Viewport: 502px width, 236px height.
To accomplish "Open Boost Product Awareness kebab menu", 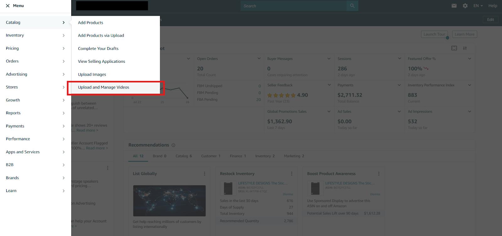I will point(379,174).
